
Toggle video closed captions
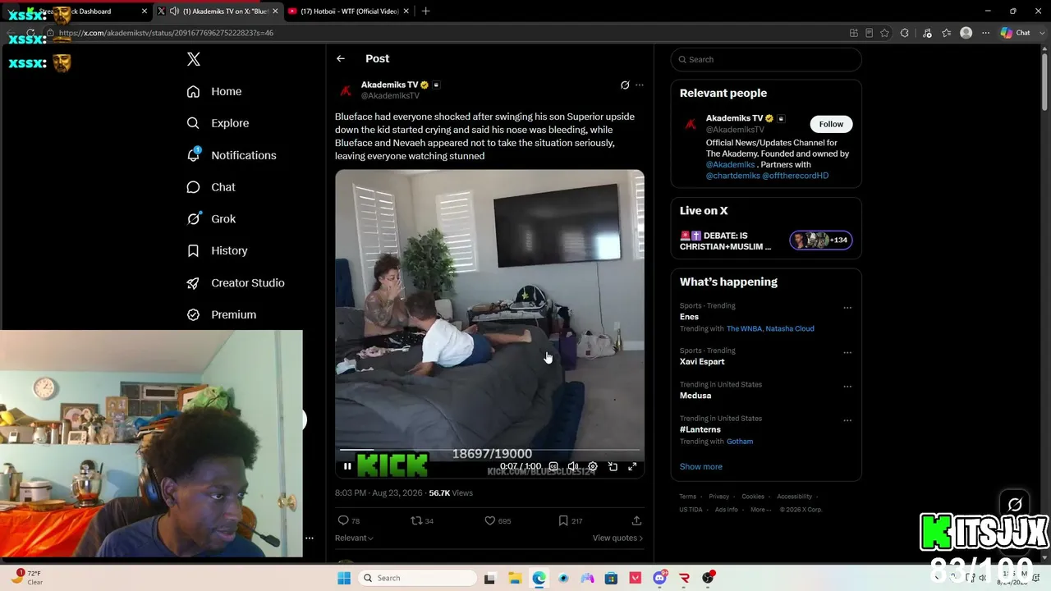point(553,466)
